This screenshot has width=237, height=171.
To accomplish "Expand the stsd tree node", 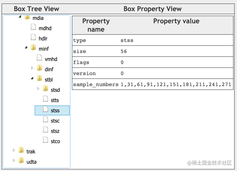I will coord(38,89).
